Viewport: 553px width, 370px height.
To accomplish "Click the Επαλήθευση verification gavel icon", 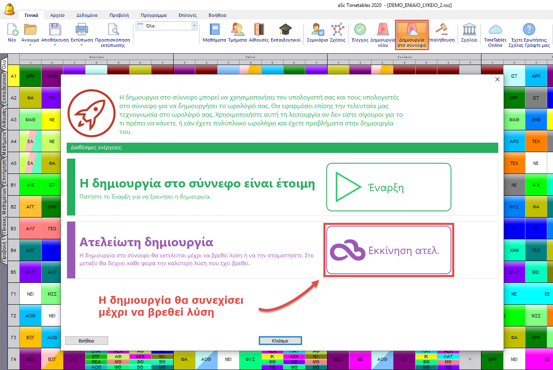I will 441,30.
